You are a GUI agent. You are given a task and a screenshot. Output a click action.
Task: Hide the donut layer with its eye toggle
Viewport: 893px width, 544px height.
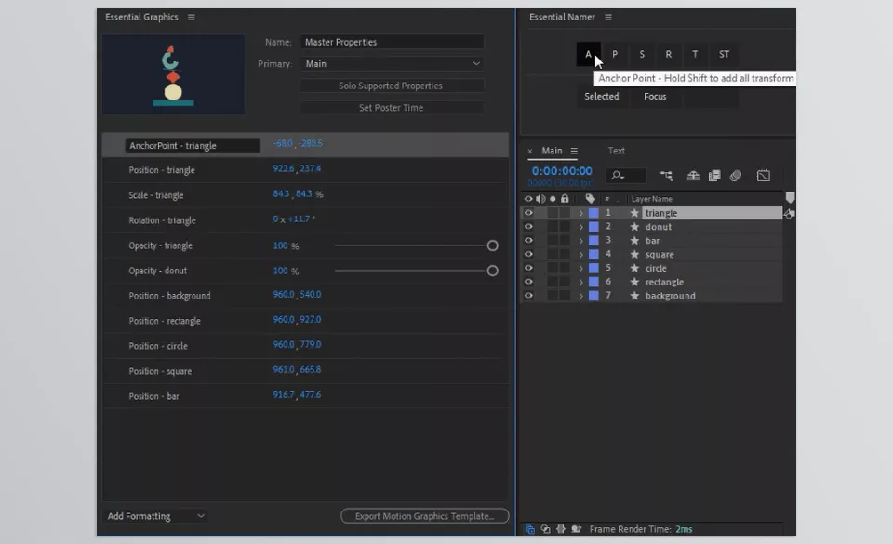coord(528,227)
